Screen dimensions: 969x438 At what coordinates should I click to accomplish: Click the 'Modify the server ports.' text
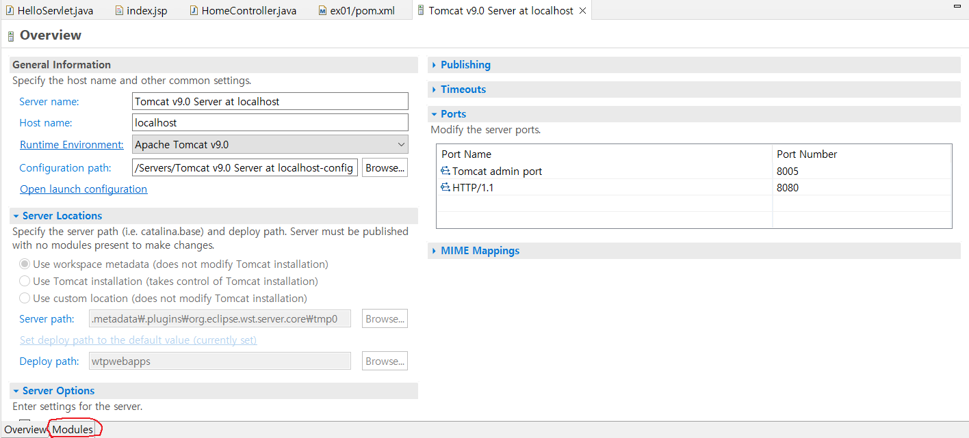coord(485,130)
